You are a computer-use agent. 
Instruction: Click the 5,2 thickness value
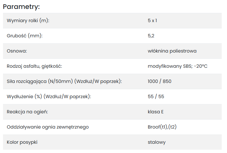click(151, 36)
